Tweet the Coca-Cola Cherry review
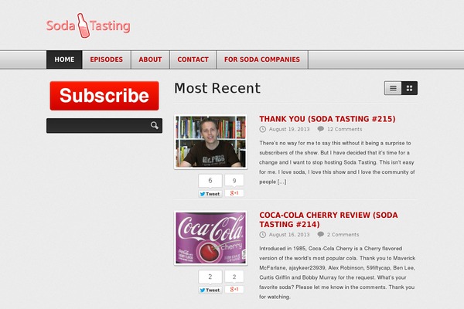The image size is (464, 309). [x=210, y=290]
